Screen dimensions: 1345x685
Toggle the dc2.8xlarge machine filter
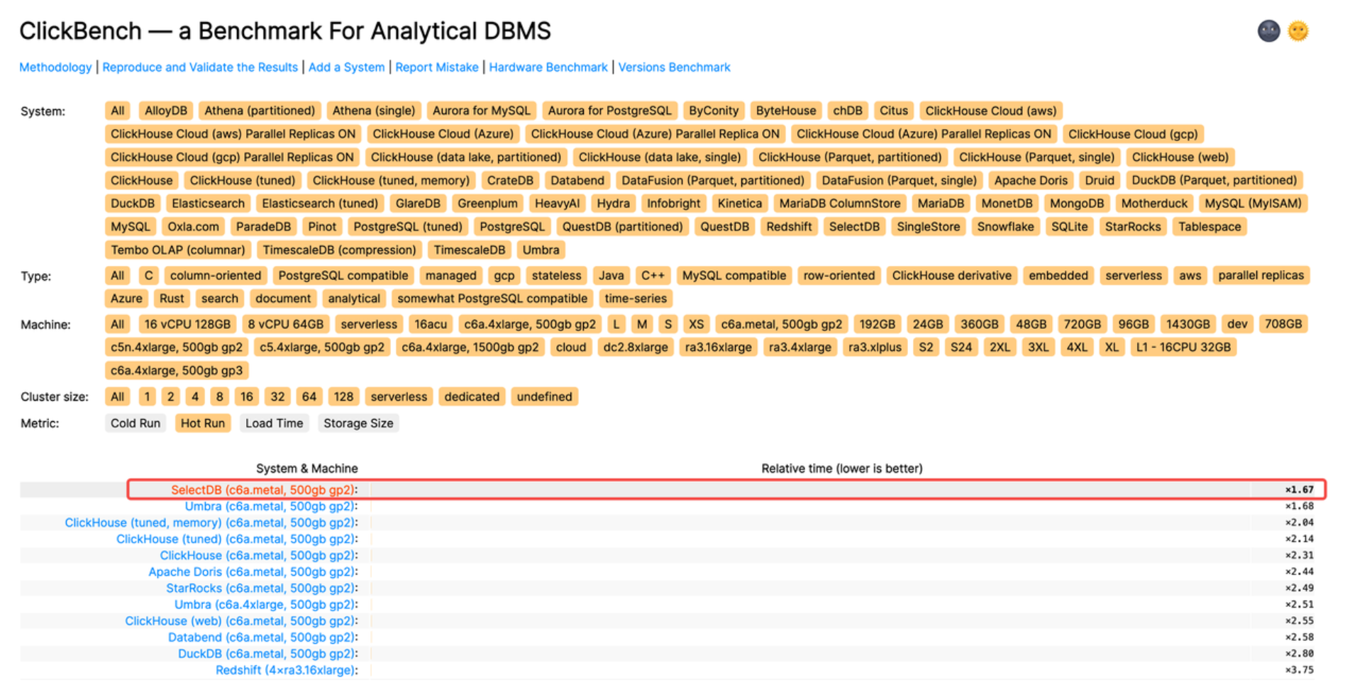pos(636,347)
